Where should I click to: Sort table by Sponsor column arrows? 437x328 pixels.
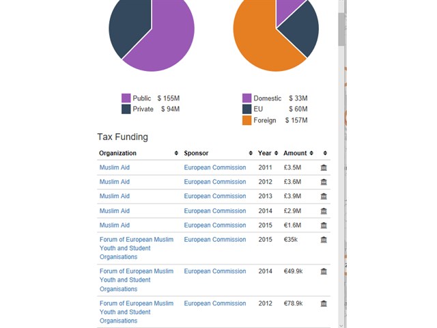tap(251, 153)
